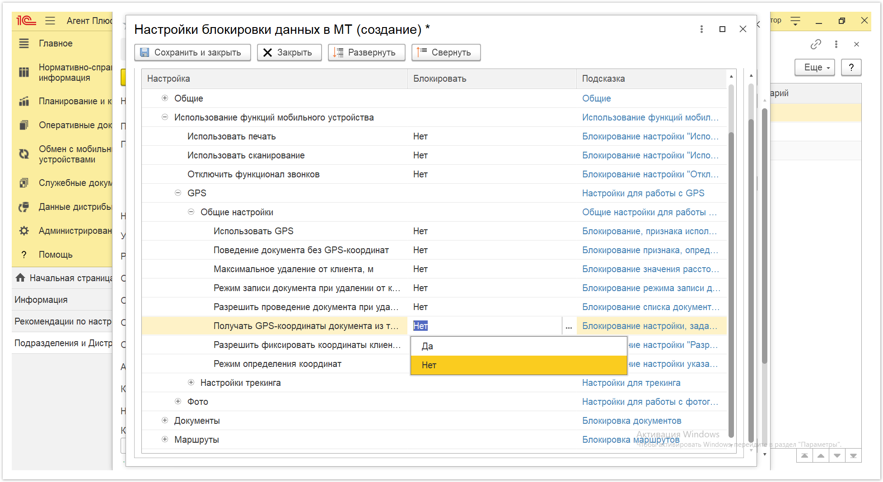Open the hamburger main menu icon
The height and width of the screenshot is (482, 883).
50,21
